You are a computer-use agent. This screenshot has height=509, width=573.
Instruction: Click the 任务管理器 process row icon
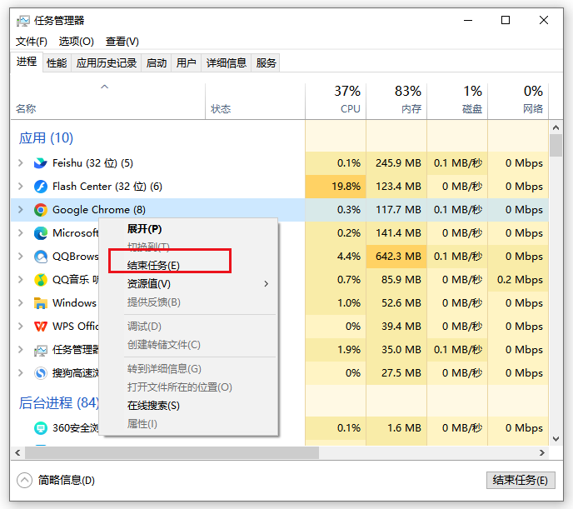(x=40, y=350)
